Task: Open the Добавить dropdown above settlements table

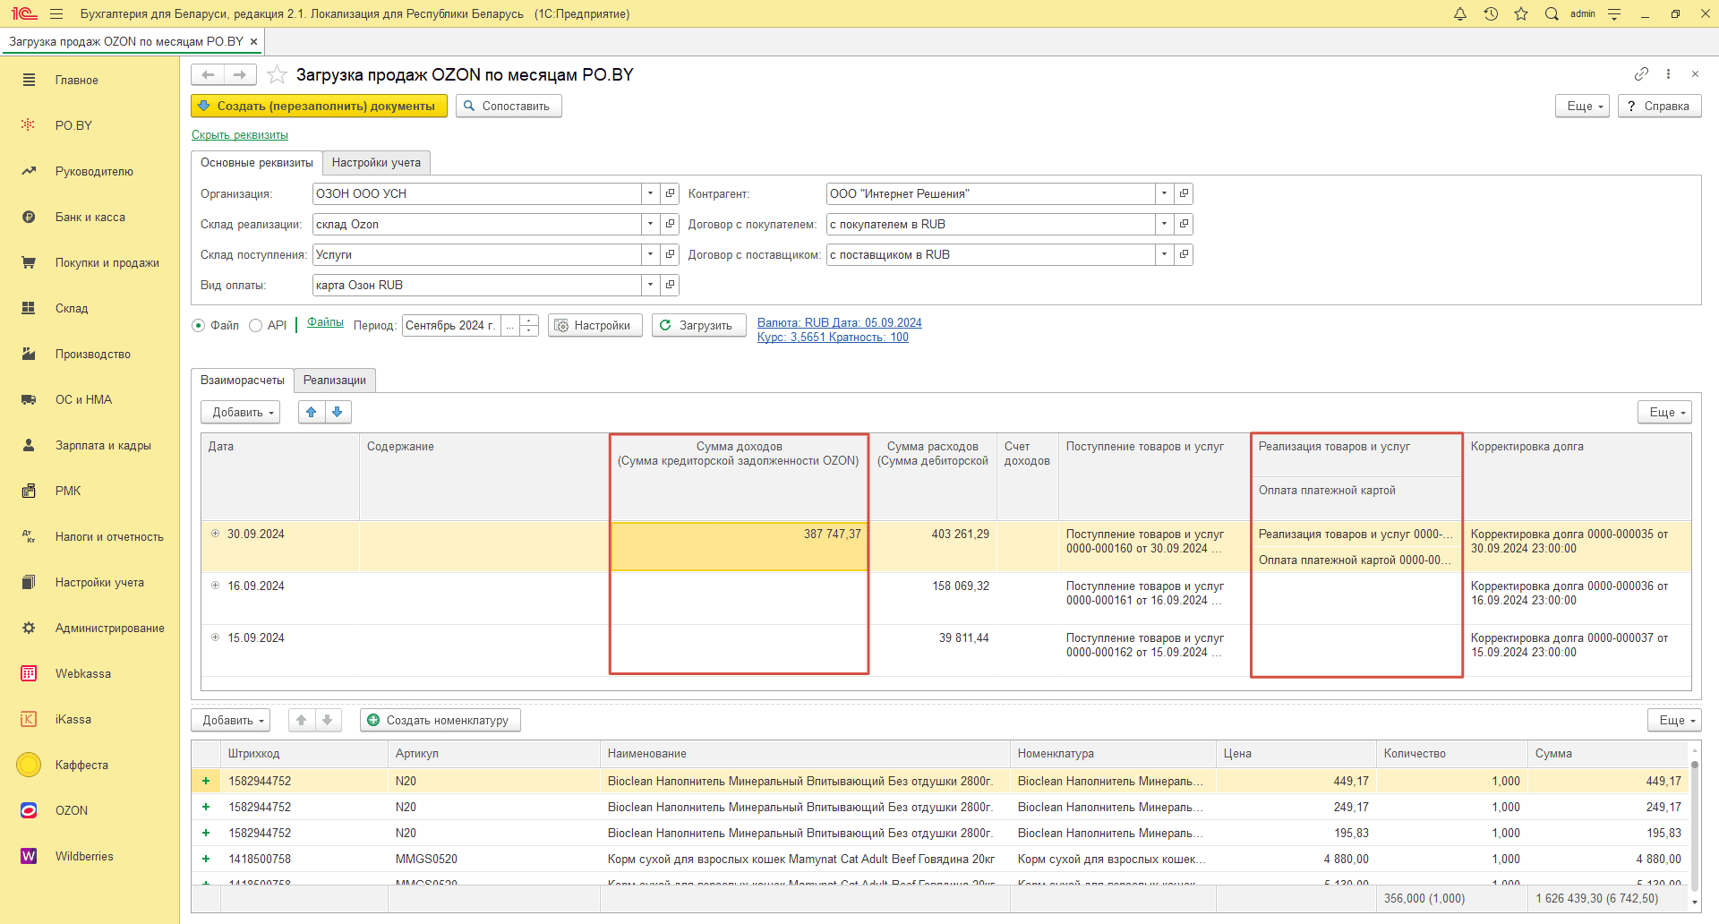Action: point(241,412)
